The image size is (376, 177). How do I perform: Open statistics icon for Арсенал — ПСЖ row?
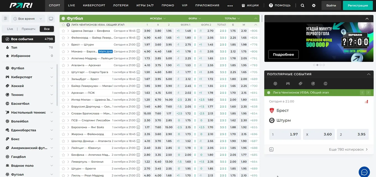pos(138,93)
